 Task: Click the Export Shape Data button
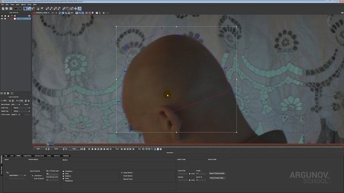pos(217,178)
